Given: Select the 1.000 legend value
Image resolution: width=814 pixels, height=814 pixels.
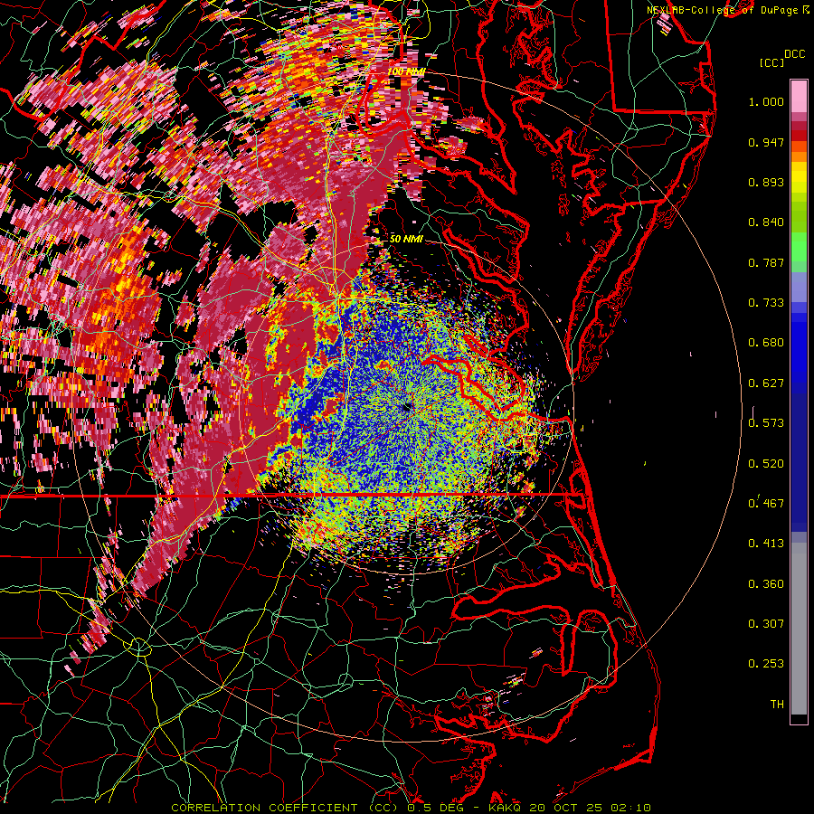Looking at the screenshot, I should coord(766,101).
